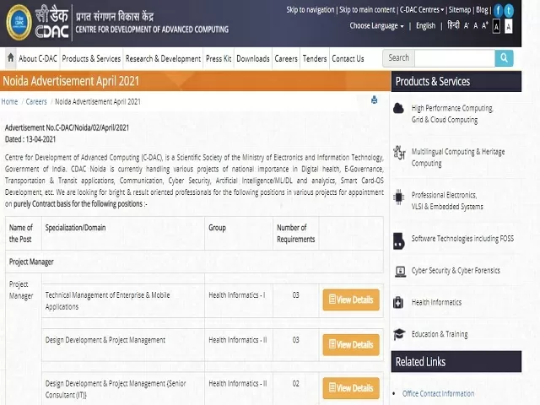Go to Careers breadcrumb link
The width and height of the screenshot is (540, 405).
click(36, 101)
